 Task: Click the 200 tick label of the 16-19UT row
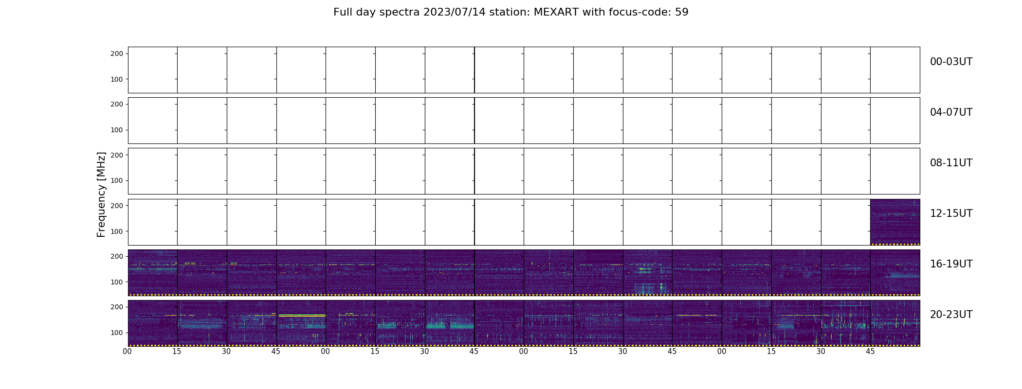coord(117,256)
